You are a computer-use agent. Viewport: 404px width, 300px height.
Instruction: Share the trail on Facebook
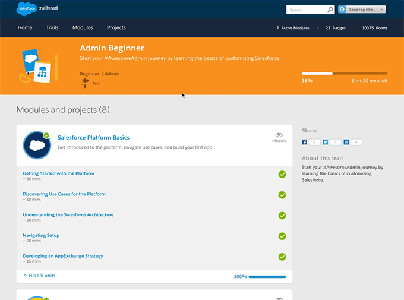(304, 142)
